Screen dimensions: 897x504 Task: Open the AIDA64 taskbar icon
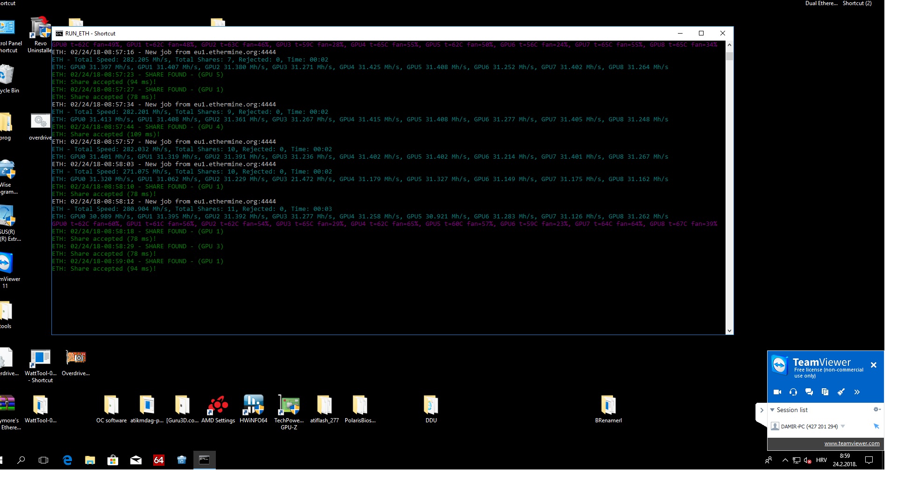pyautogui.click(x=159, y=460)
